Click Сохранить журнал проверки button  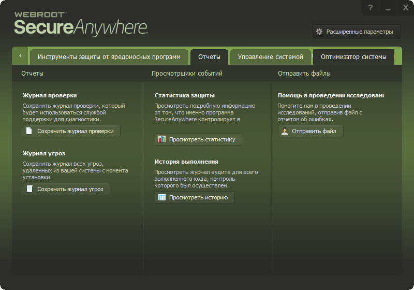coord(71,131)
